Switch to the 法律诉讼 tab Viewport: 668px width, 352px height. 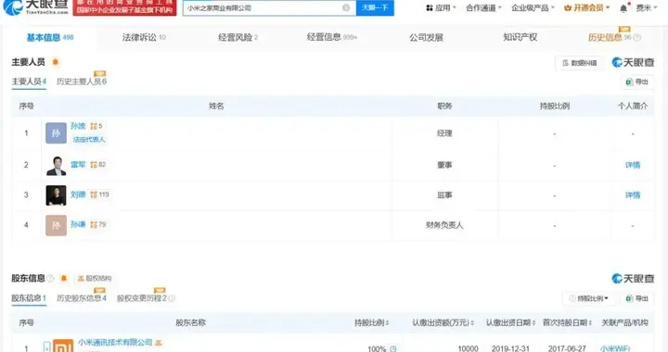(144, 37)
